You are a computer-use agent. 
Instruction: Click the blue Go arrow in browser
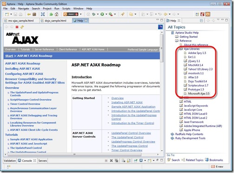(x=160, y=27)
